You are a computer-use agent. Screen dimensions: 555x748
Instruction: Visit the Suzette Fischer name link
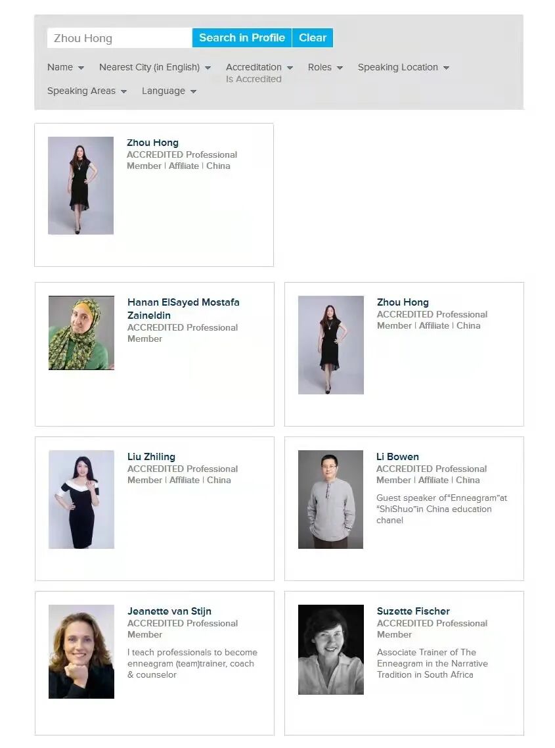[x=413, y=611]
